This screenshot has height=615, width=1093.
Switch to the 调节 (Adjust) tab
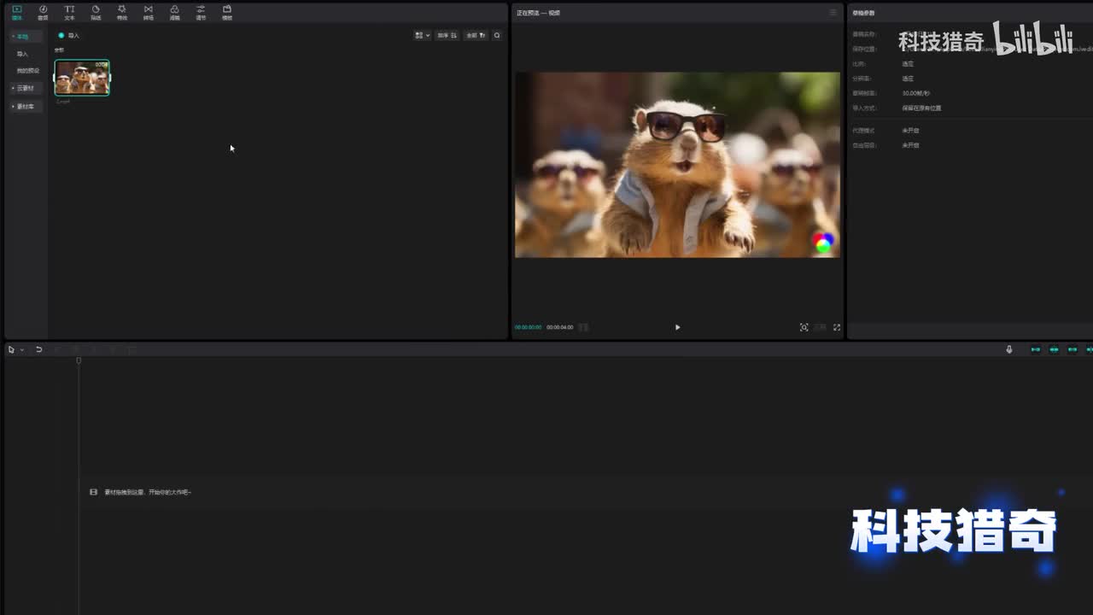click(201, 12)
